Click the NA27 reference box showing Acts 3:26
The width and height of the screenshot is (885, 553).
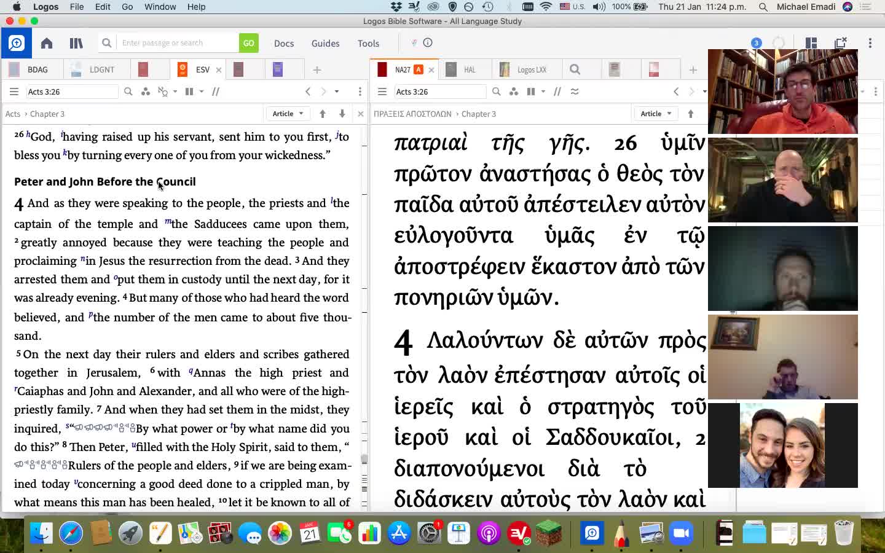coord(440,92)
